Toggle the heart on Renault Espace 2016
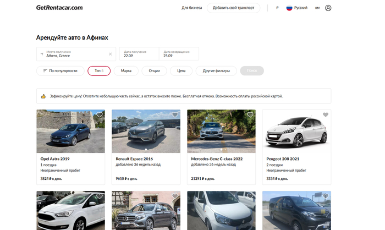This screenshot has width=385, height=230. coord(175,115)
